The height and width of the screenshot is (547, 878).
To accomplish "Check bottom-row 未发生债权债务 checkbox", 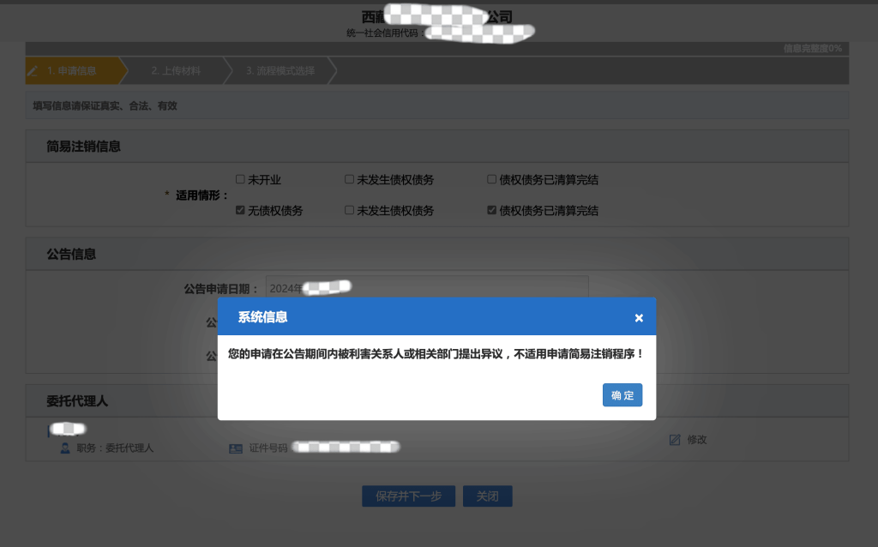I will [349, 210].
